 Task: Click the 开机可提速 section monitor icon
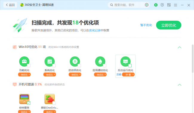pos(15,85)
